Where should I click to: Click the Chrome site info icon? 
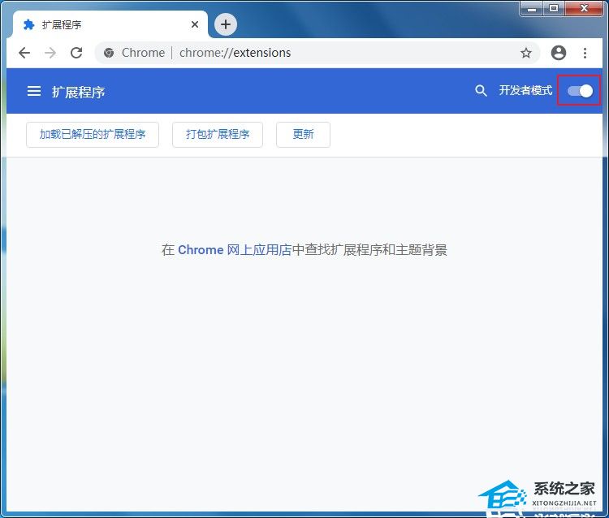[110, 53]
